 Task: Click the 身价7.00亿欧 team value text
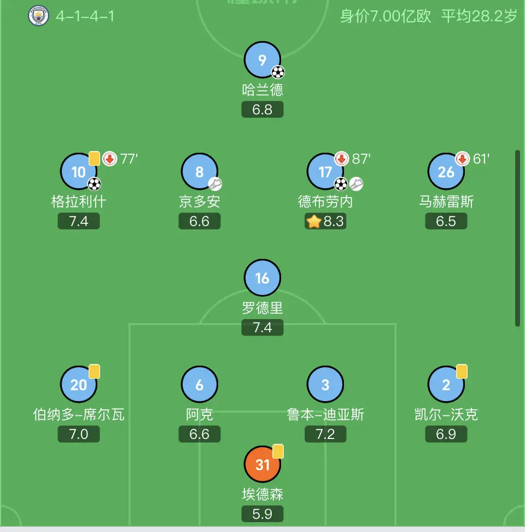[x=386, y=16]
